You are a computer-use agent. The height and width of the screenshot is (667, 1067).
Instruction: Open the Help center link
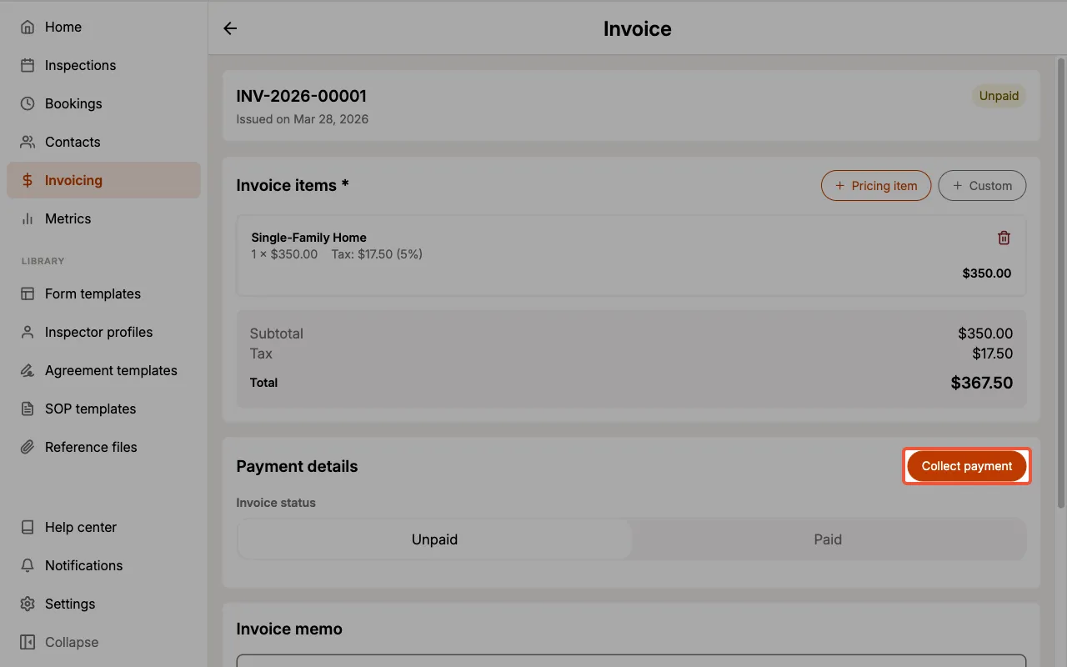(x=103, y=527)
